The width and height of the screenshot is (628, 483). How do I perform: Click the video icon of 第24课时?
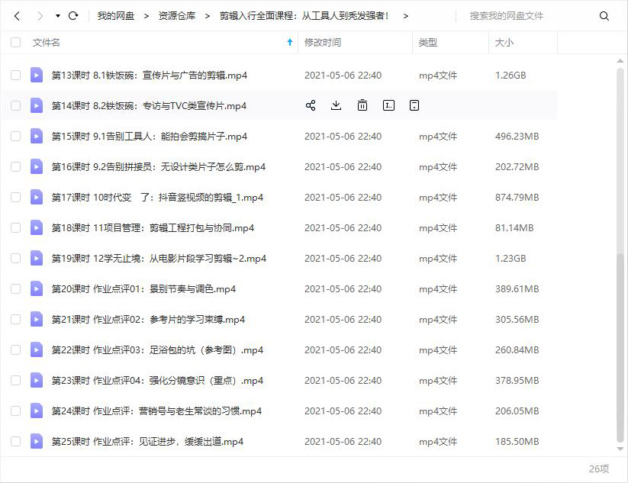tap(37, 411)
